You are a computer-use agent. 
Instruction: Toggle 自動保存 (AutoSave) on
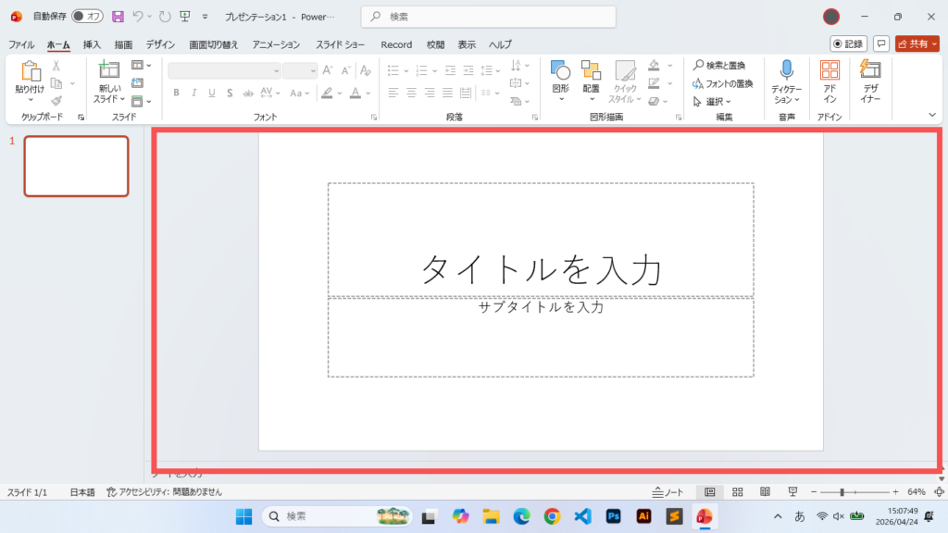pos(86,16)
